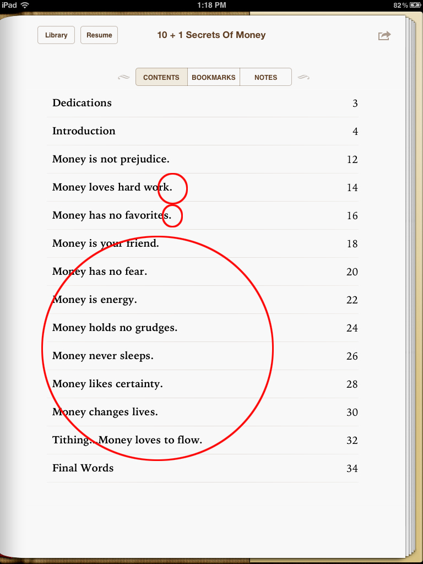Open the Introduction chapter
423x564 pixels.
click(203, 131)
